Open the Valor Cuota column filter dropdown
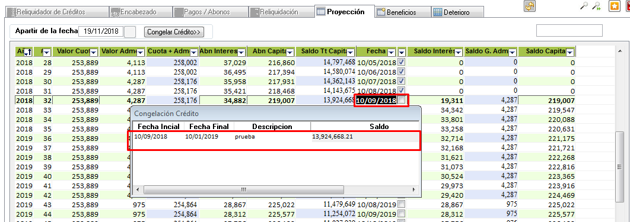The image size is (630, 222). (x=94, y=52)
